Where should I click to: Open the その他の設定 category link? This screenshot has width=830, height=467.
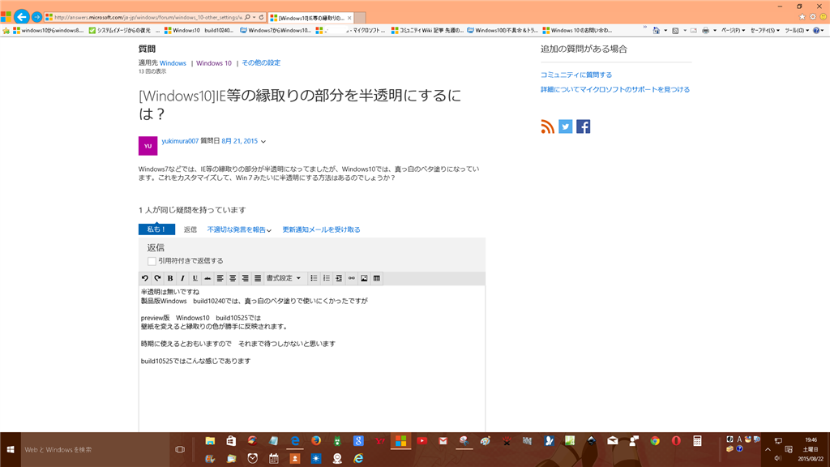(261, 63)
